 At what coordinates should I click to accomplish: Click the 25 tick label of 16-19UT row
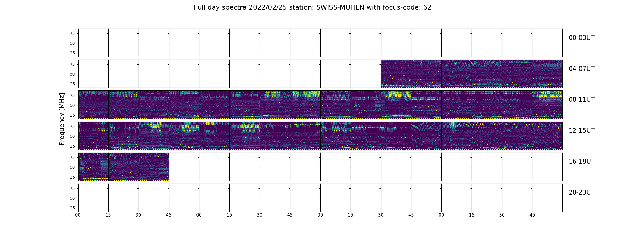[72, 177]
